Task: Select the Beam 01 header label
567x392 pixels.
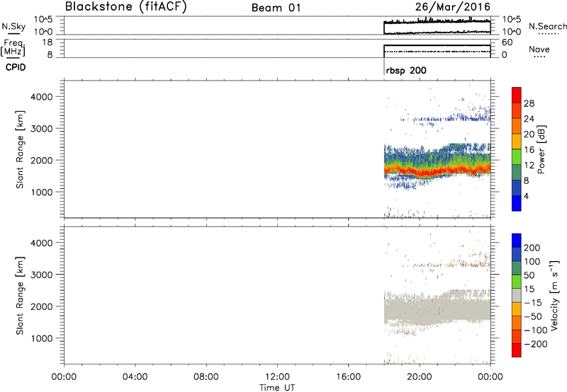Action: click(x=276, y=8)
